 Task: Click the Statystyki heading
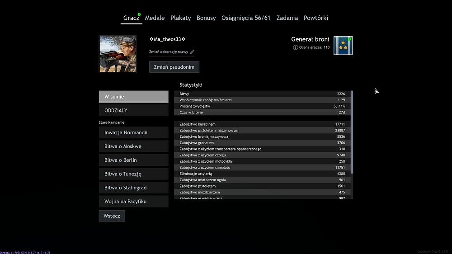(191, 85)
